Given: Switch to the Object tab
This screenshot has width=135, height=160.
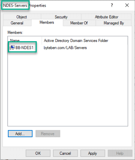Looking at the screenshot, I should [22, 17].
